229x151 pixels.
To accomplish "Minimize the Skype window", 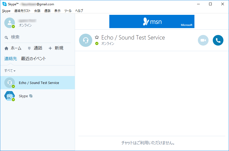I will coord(198,4).
